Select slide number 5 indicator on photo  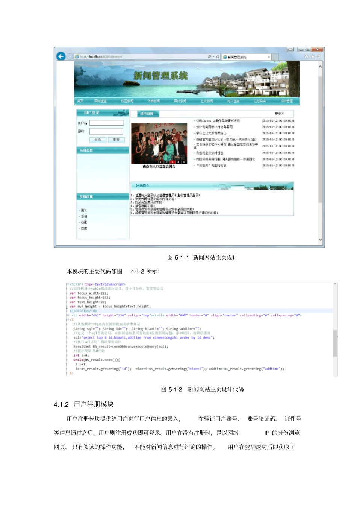[x=183, y=162]
